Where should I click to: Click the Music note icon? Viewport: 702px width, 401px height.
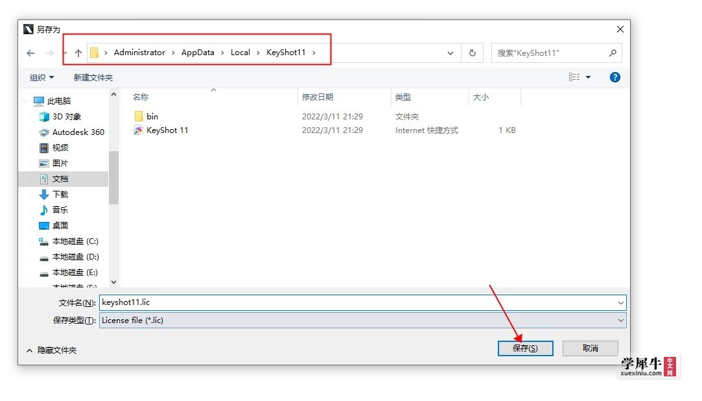[x=44, y=210]
